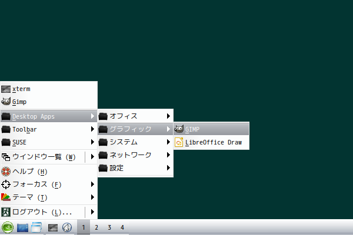Viewport: 353px width, 235px height.
Task: Expand the グラフィック submenu arrow
Action: (168, 129)
